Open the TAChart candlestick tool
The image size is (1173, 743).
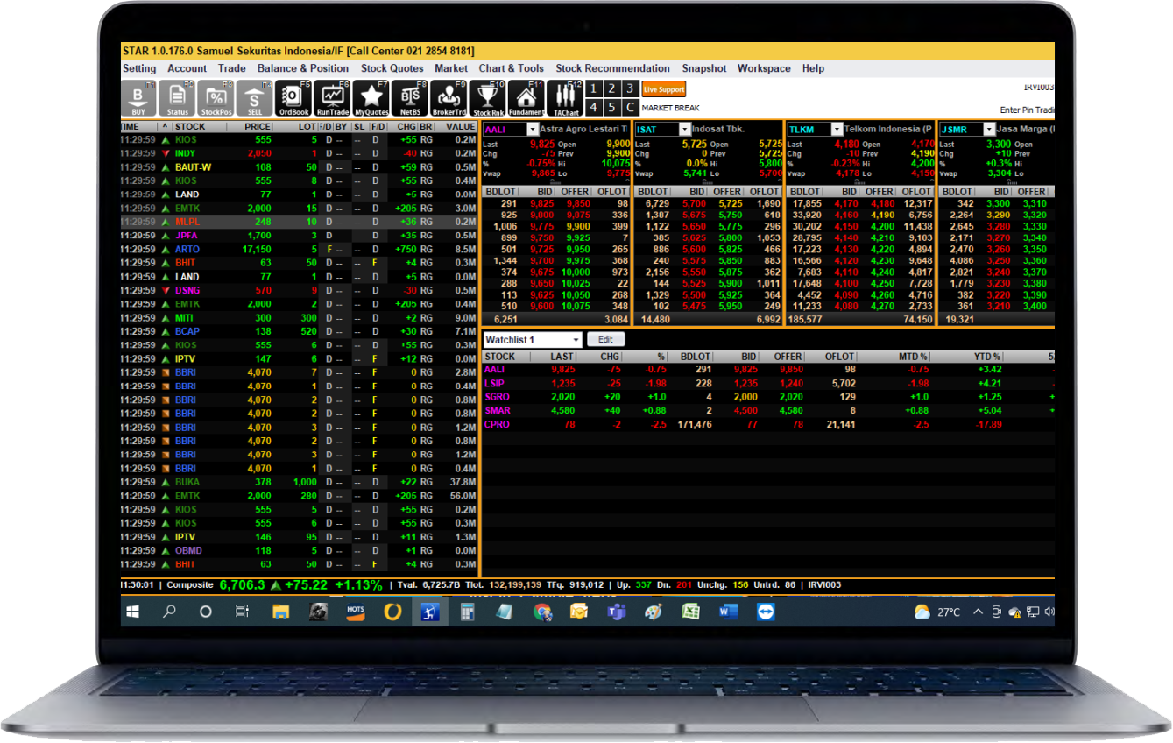(566, 99)
